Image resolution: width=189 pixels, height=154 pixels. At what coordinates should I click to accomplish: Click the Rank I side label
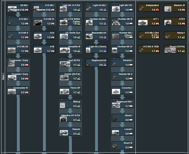(3, 77)
